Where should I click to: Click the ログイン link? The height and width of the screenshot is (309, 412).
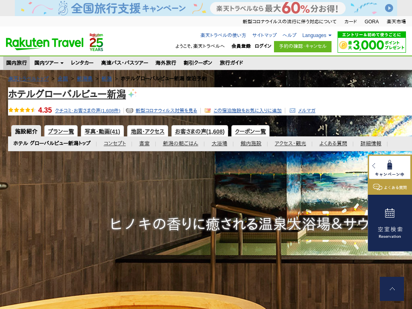263,46
